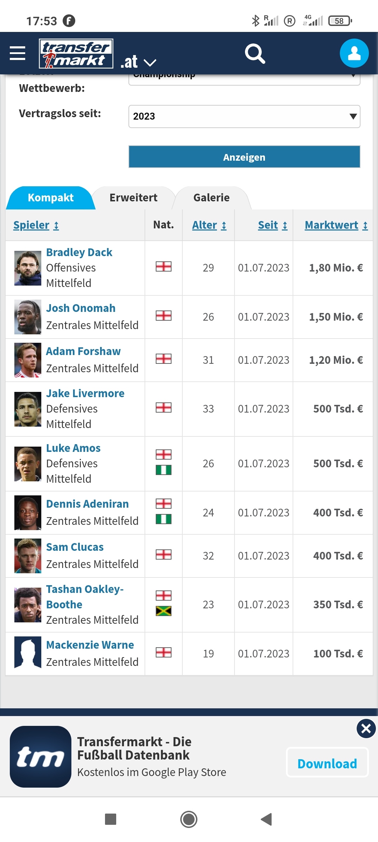Open the Vertragslos seit 2023 dropdown
Screen dimensions: 378x842
pyautogui.click(x=244, y=116)
